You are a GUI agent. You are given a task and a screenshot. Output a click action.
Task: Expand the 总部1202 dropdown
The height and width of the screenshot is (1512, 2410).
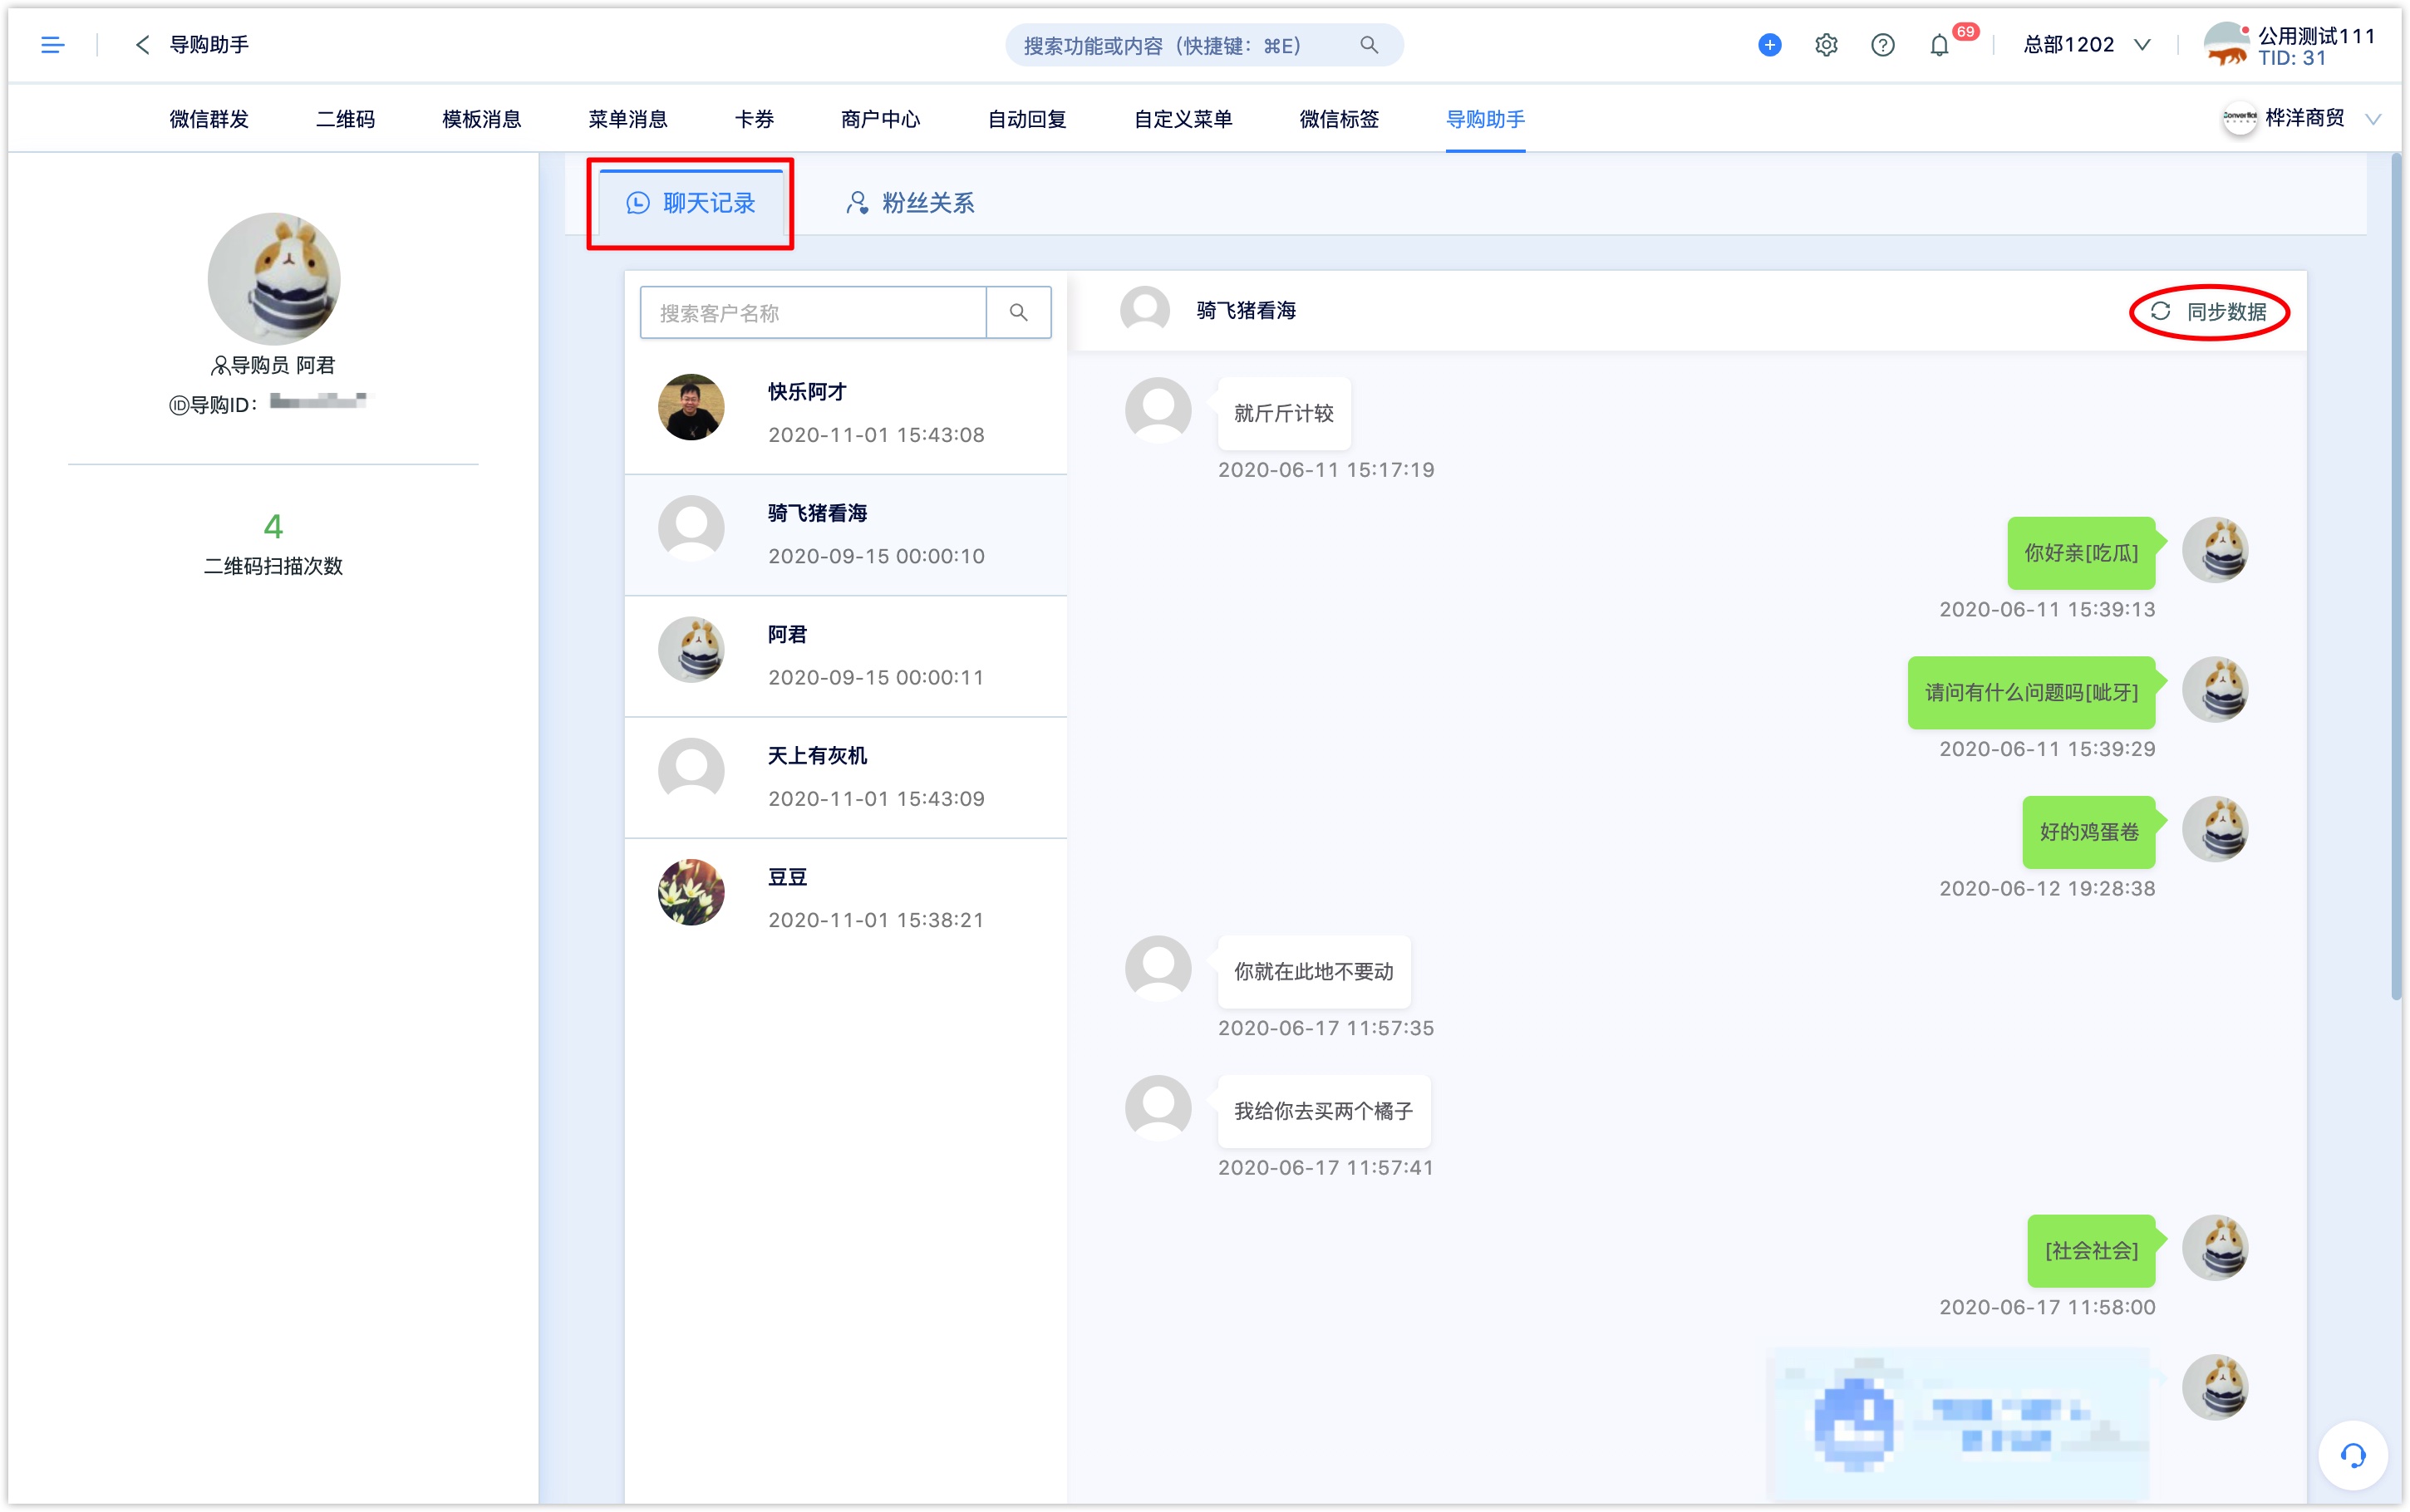[x=2086, y=45]
